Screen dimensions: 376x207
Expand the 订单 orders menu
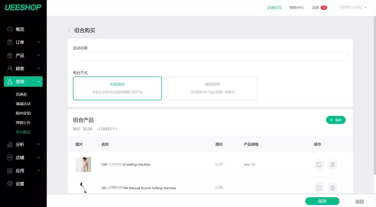point(23,42)
